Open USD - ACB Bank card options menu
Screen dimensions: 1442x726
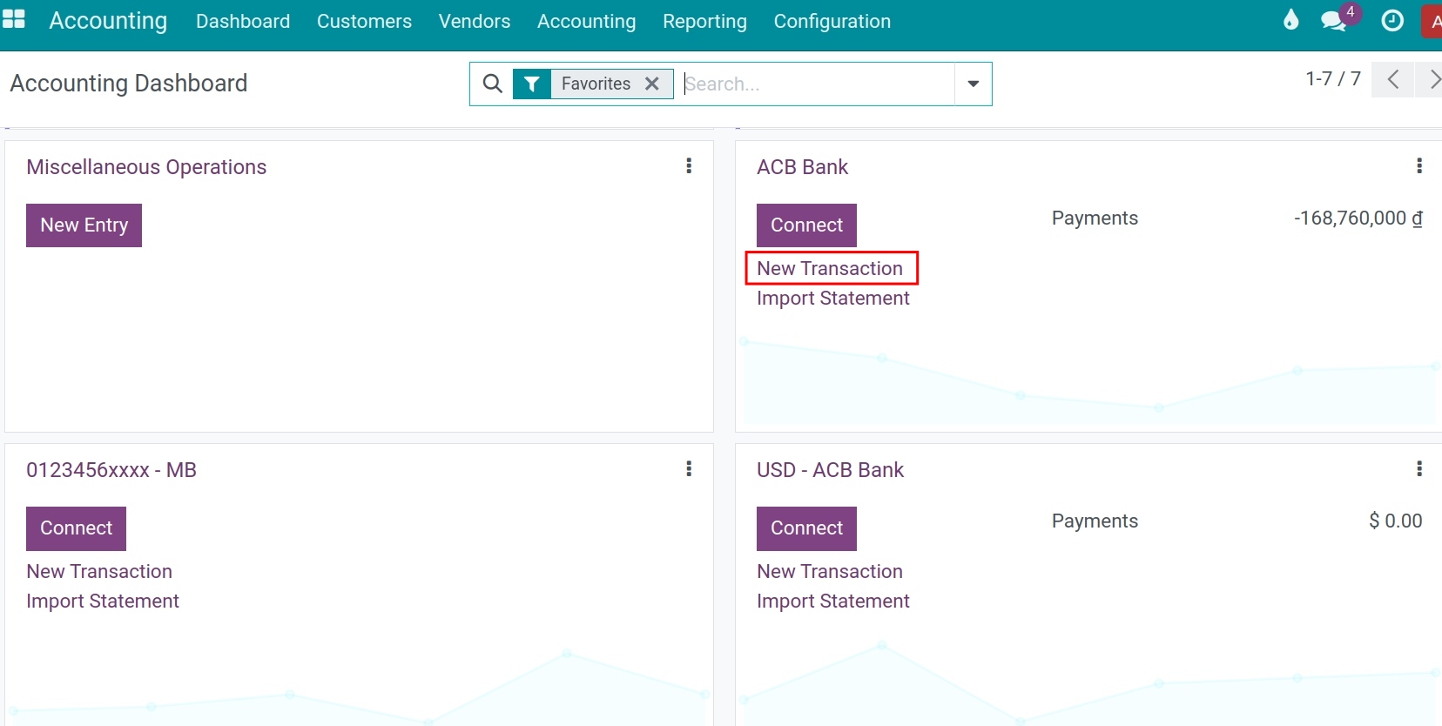(1419, 468)
